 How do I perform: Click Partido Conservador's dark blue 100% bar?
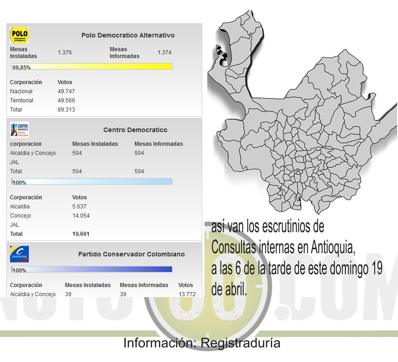(92, 270)
